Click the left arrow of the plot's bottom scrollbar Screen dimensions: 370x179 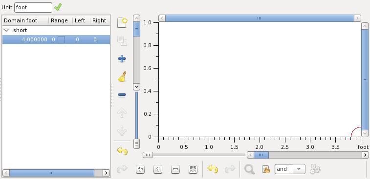pyautogui.click(x=250, y=155)
